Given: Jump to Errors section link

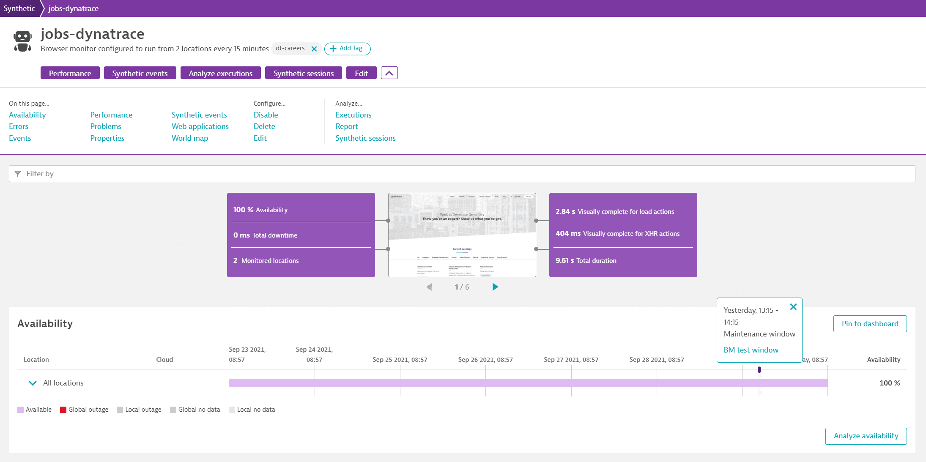Looking at the screenshot, I should click(x=19, y=126).
